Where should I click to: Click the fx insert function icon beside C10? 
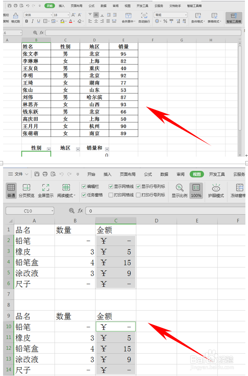(x=80, y=211)
